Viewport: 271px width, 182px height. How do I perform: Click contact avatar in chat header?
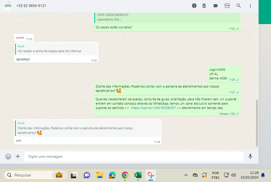pyautogui.click(x=8, y=6)
